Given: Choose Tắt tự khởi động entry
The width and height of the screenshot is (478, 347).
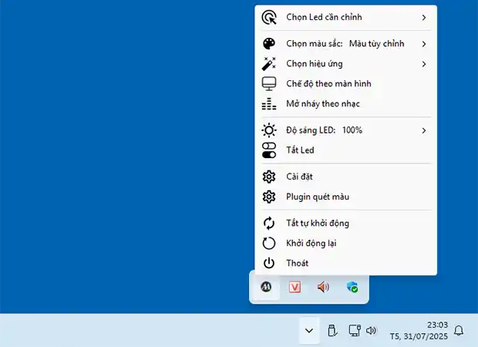Looking at the screenshot, I should coord(345,223).
